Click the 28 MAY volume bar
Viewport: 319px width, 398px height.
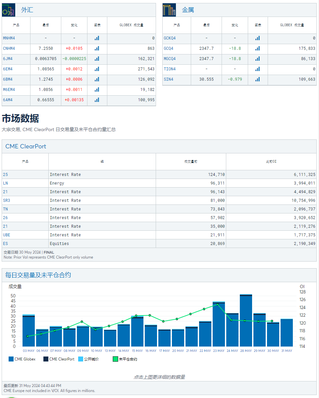(246, 321)
